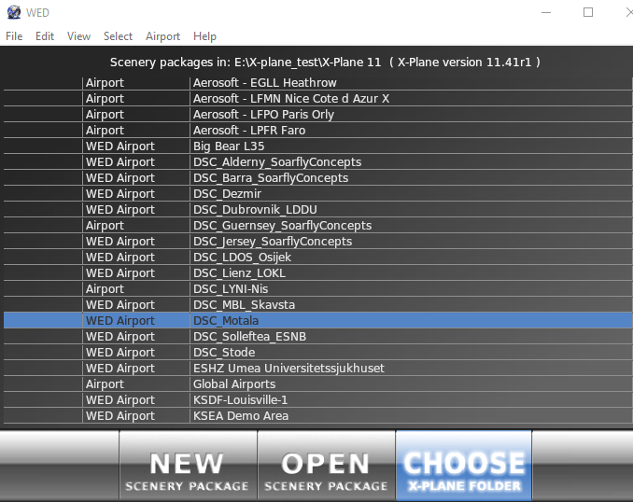Select KSDF-Louisville-1 package
The image size is (633, 502).
pos(318,400)
